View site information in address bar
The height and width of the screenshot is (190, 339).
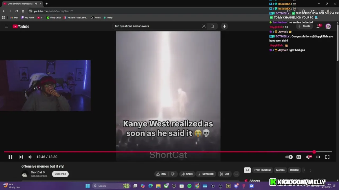pos(30,11)
